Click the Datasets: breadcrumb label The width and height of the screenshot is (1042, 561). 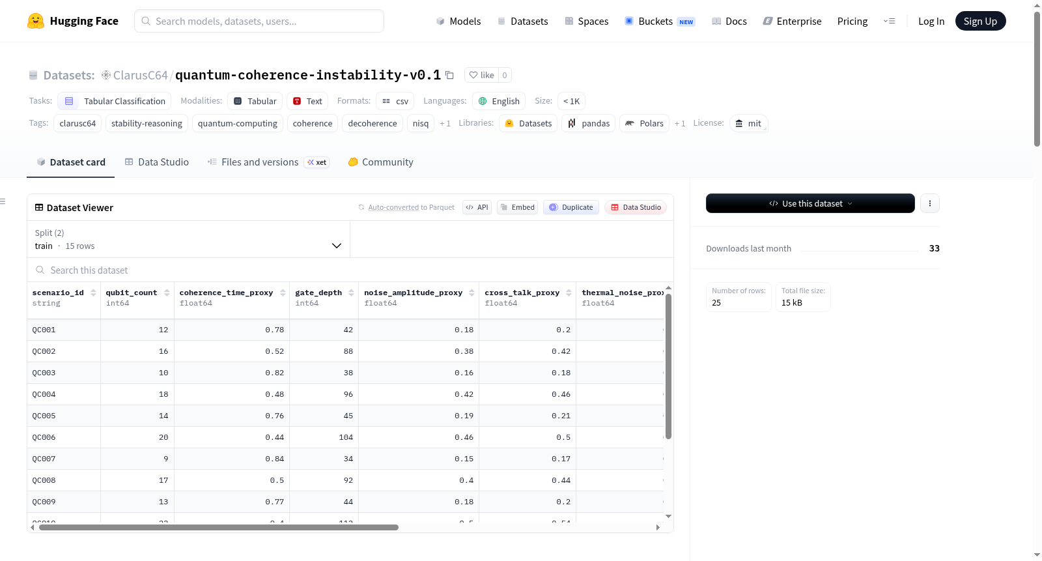point(69,75)
